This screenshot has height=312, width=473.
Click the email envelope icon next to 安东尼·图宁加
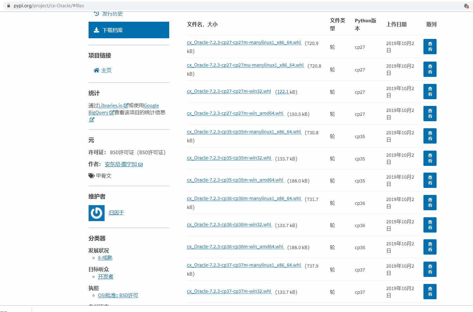coord(141,164)
